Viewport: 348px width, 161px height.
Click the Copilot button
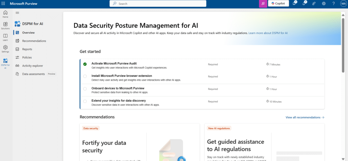tap(278, 4)
